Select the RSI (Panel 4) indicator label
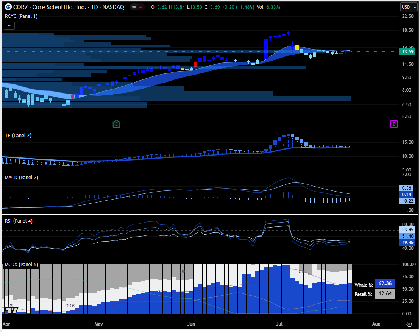 (19, 221)
